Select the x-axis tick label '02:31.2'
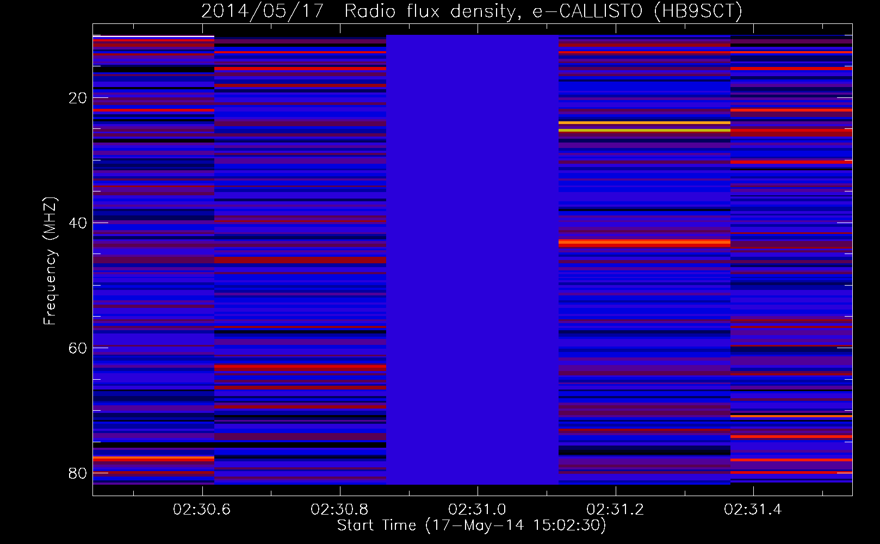Image resolution: width=880 pixels, height=544 pixels. point(615,509)
